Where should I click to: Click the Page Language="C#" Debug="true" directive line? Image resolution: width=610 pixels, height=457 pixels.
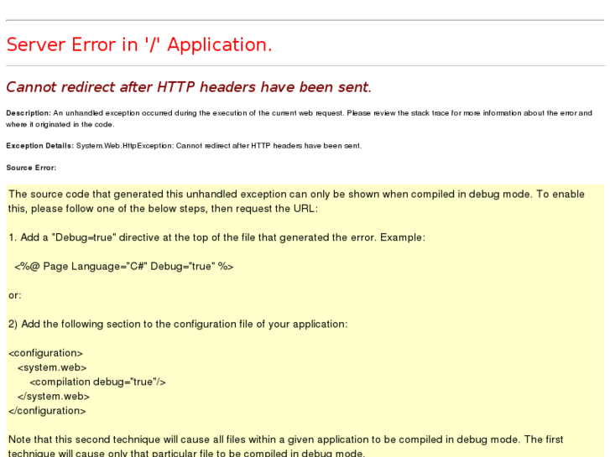[x=123, y=267]
